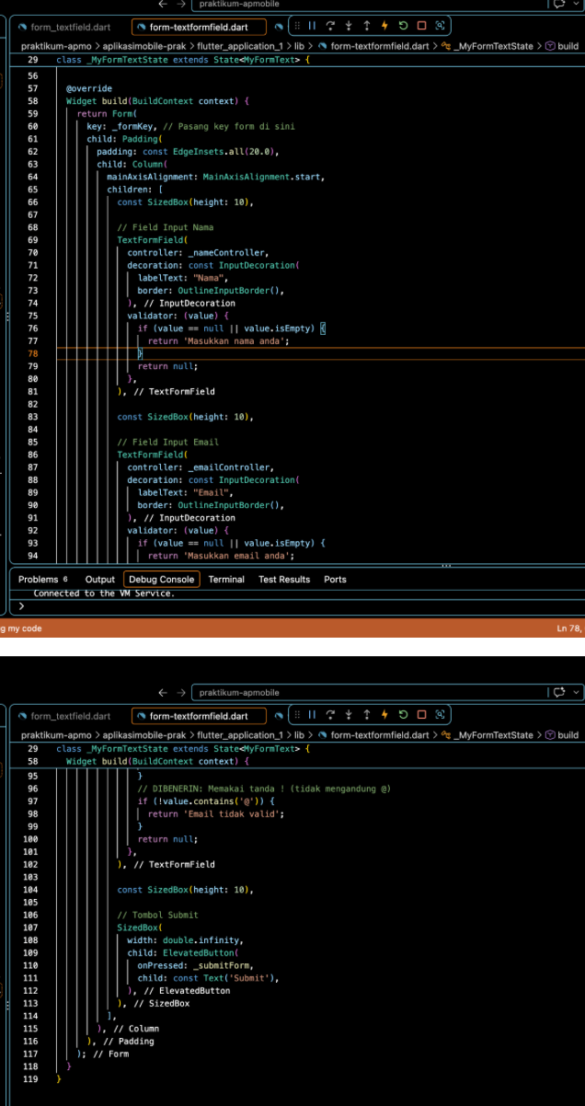Pause debugging in the lower window's debug toolbar

pyautogui.click(x=312, y=714)
